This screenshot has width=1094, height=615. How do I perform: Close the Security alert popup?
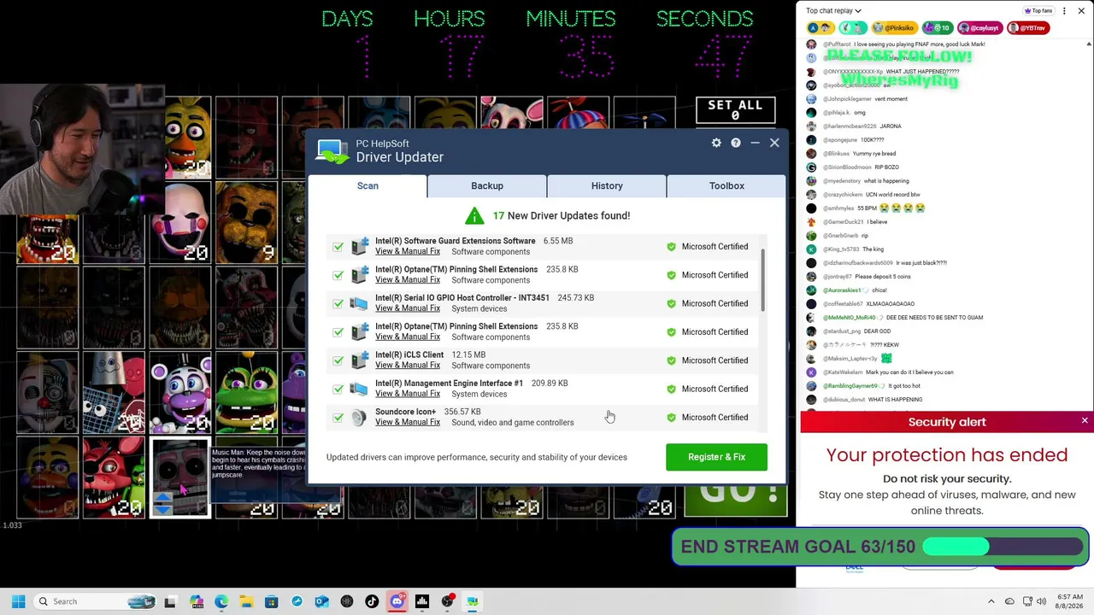tap(1085, 421)
